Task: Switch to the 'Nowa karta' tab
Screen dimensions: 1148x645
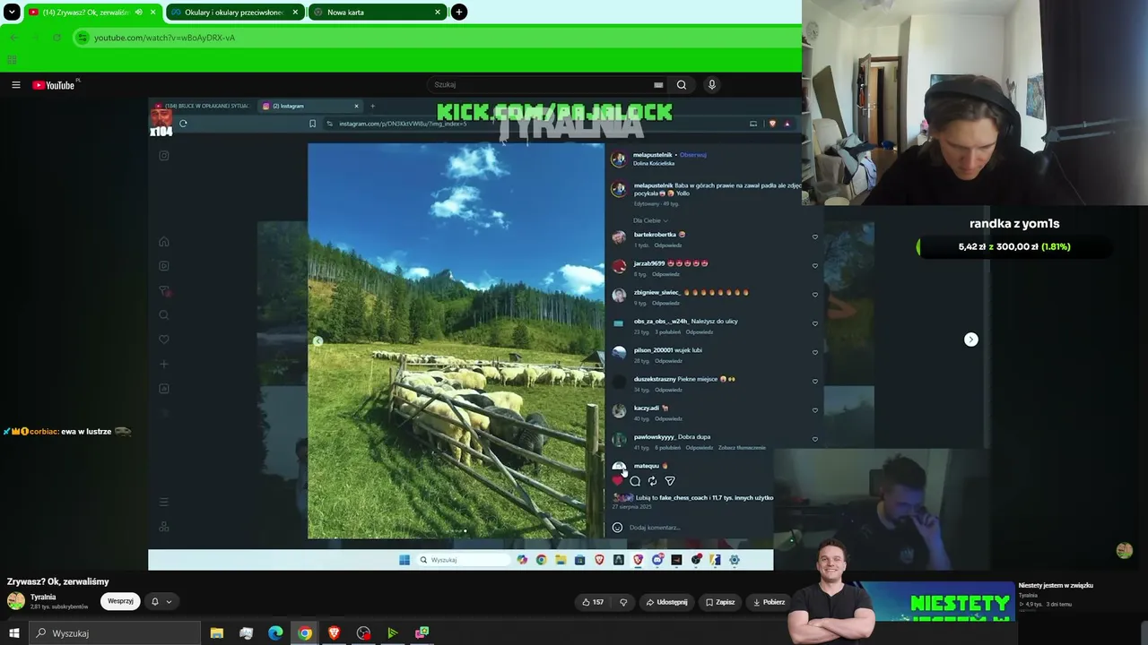Action: pyautogui.click(x=377, y=13)
